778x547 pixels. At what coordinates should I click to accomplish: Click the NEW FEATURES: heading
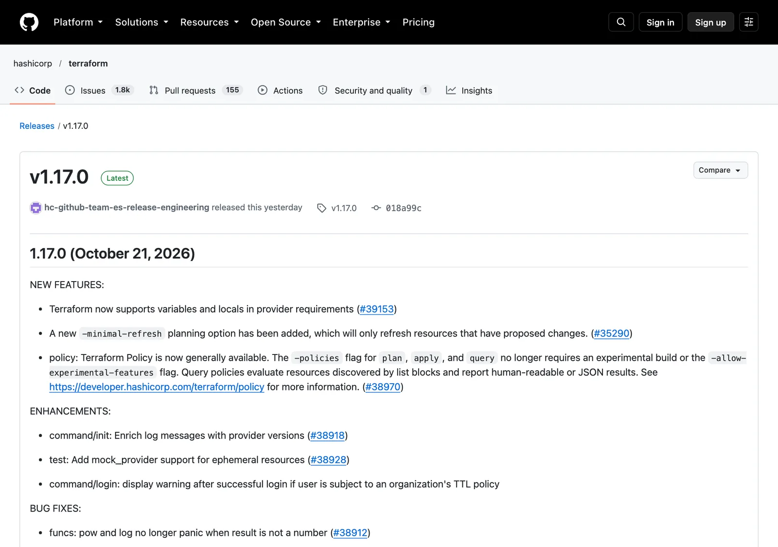coord(67,285)
